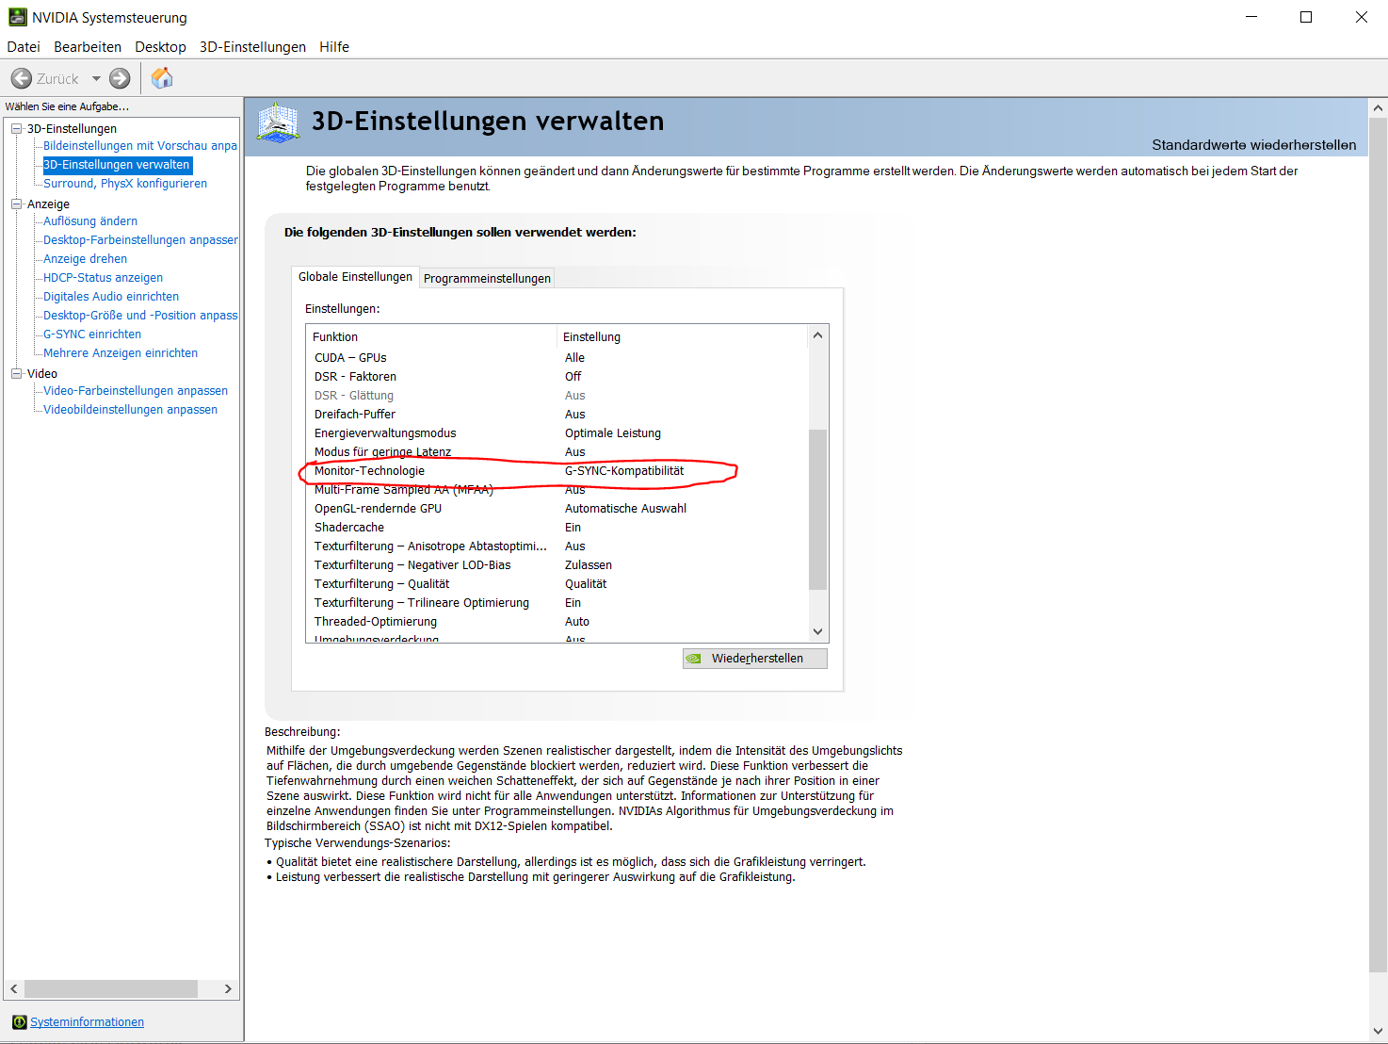1388x1044 pixels.
Task: Click the Zurück back arrow icon
Action: point(22,78)
